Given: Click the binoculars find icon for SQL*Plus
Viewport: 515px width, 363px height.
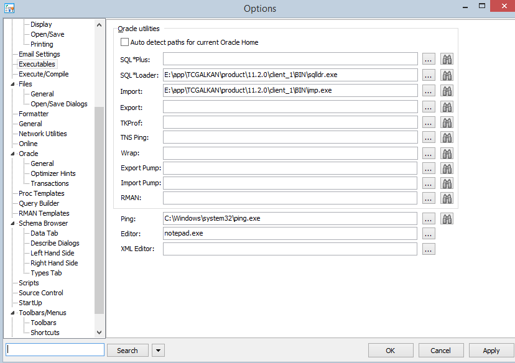Looking at the screenshot, I should pyautogui.click(x=447, y=60).
